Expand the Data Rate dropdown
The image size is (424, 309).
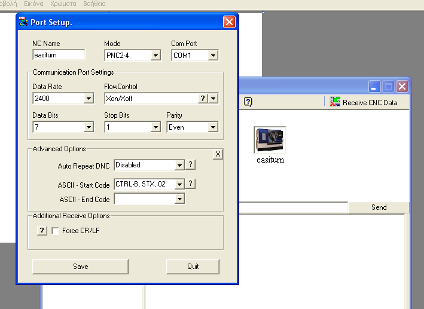89,99
